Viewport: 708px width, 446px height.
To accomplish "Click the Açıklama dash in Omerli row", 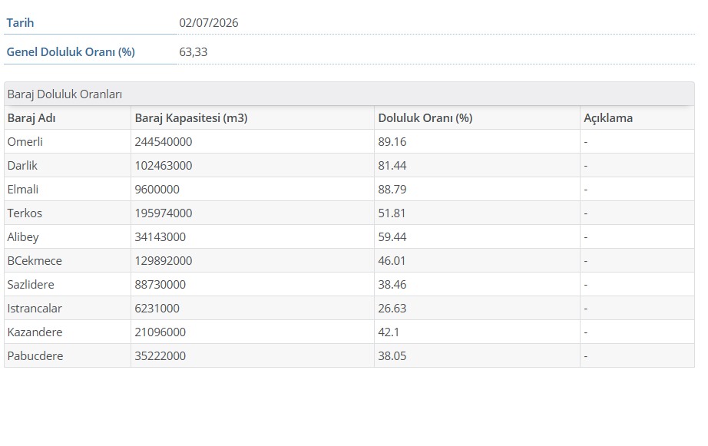I will [x=586, y=142].
